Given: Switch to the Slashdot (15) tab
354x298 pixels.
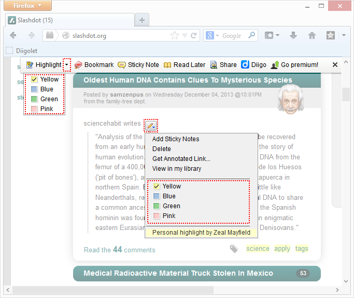Looking at the screenshot, I should point(70,20).
